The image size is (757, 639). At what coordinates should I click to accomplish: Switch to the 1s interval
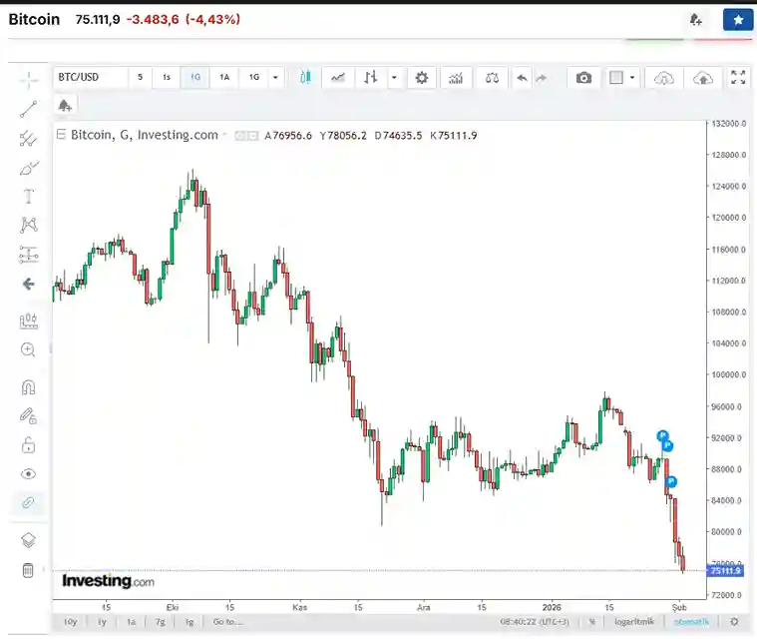167,77
